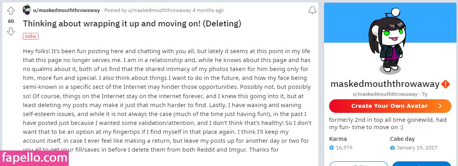Open the "Thinking about wrapping it up" post title
Screen dimensions: 458x166
pos(132,24)
